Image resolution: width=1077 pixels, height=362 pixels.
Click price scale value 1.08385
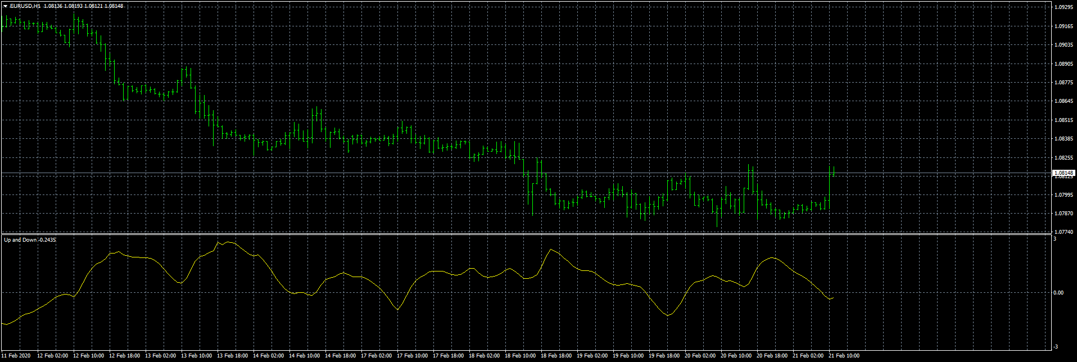click(1064, 139)
